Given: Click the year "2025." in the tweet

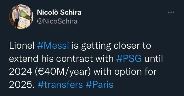Looking at the screenshot, I should tap(22, 84).
